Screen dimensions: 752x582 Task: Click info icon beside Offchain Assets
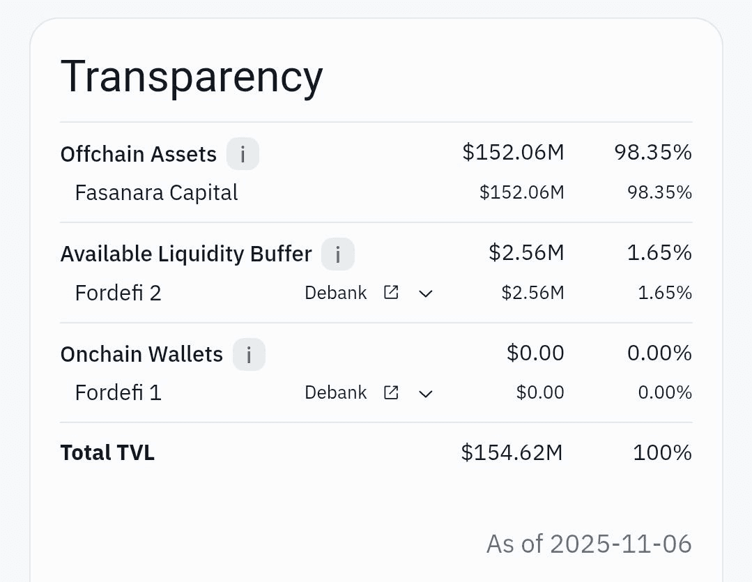pos(243,154)
